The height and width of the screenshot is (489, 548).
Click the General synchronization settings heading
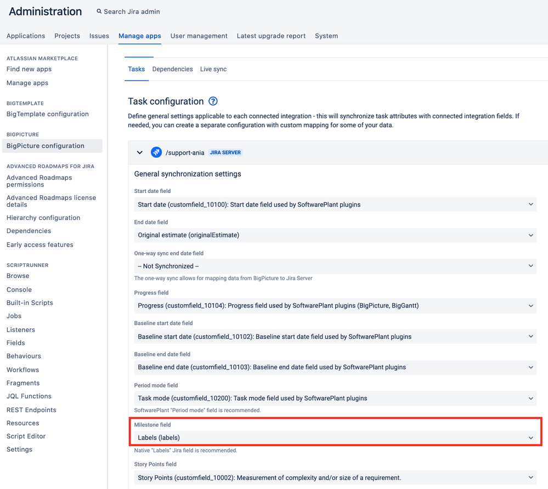(188, 174)
